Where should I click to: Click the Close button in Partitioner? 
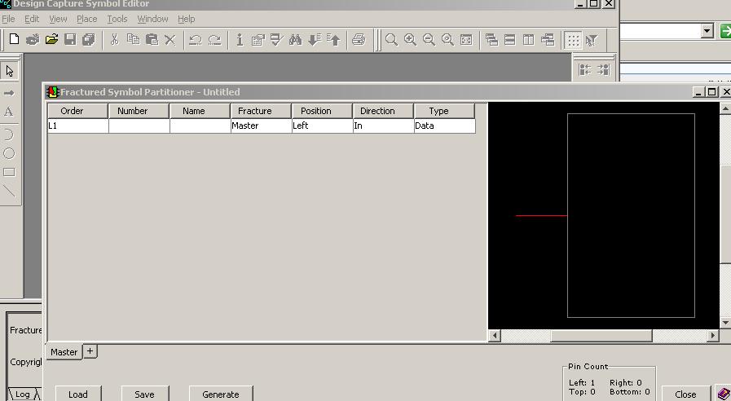pyautogui.click(x=685, y=394)
